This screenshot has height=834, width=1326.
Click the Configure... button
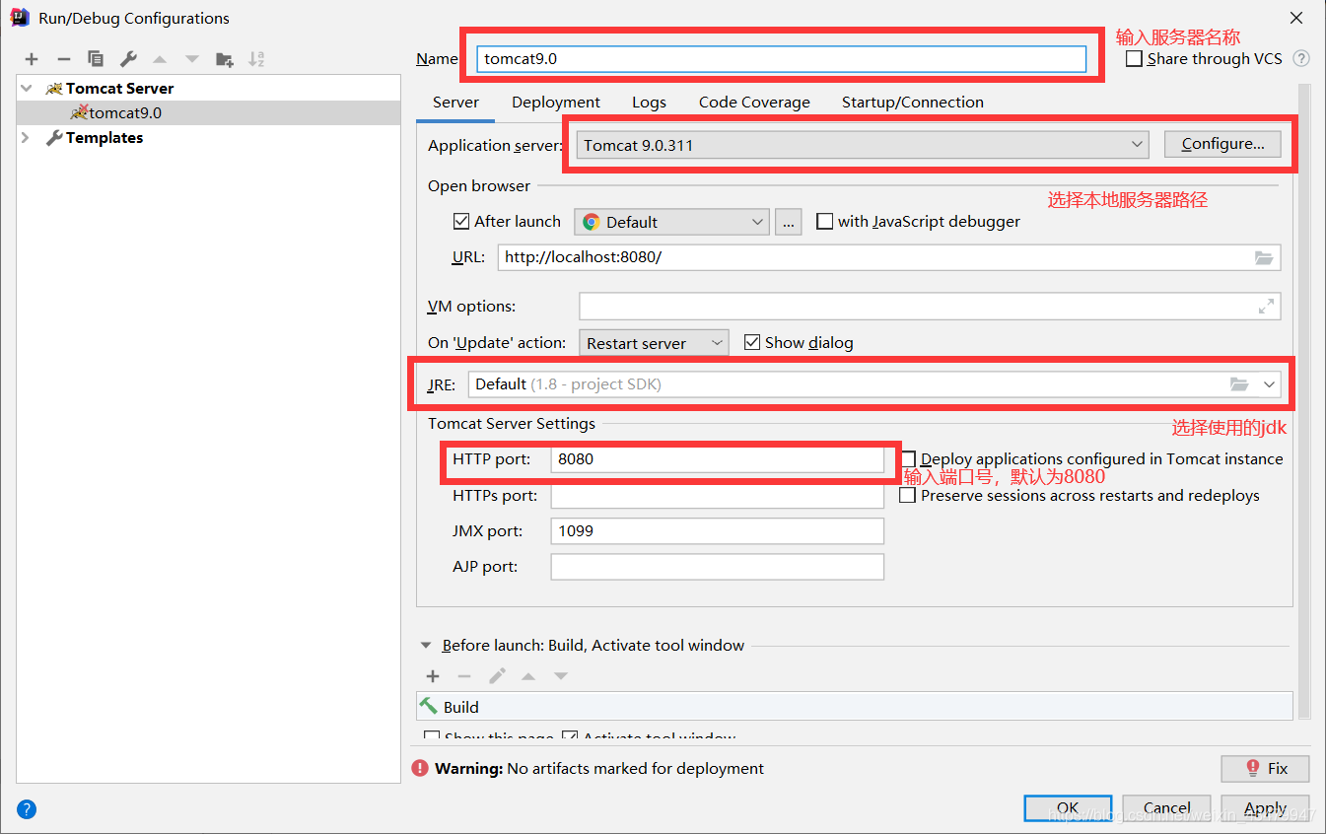(x=1222, y=144)
